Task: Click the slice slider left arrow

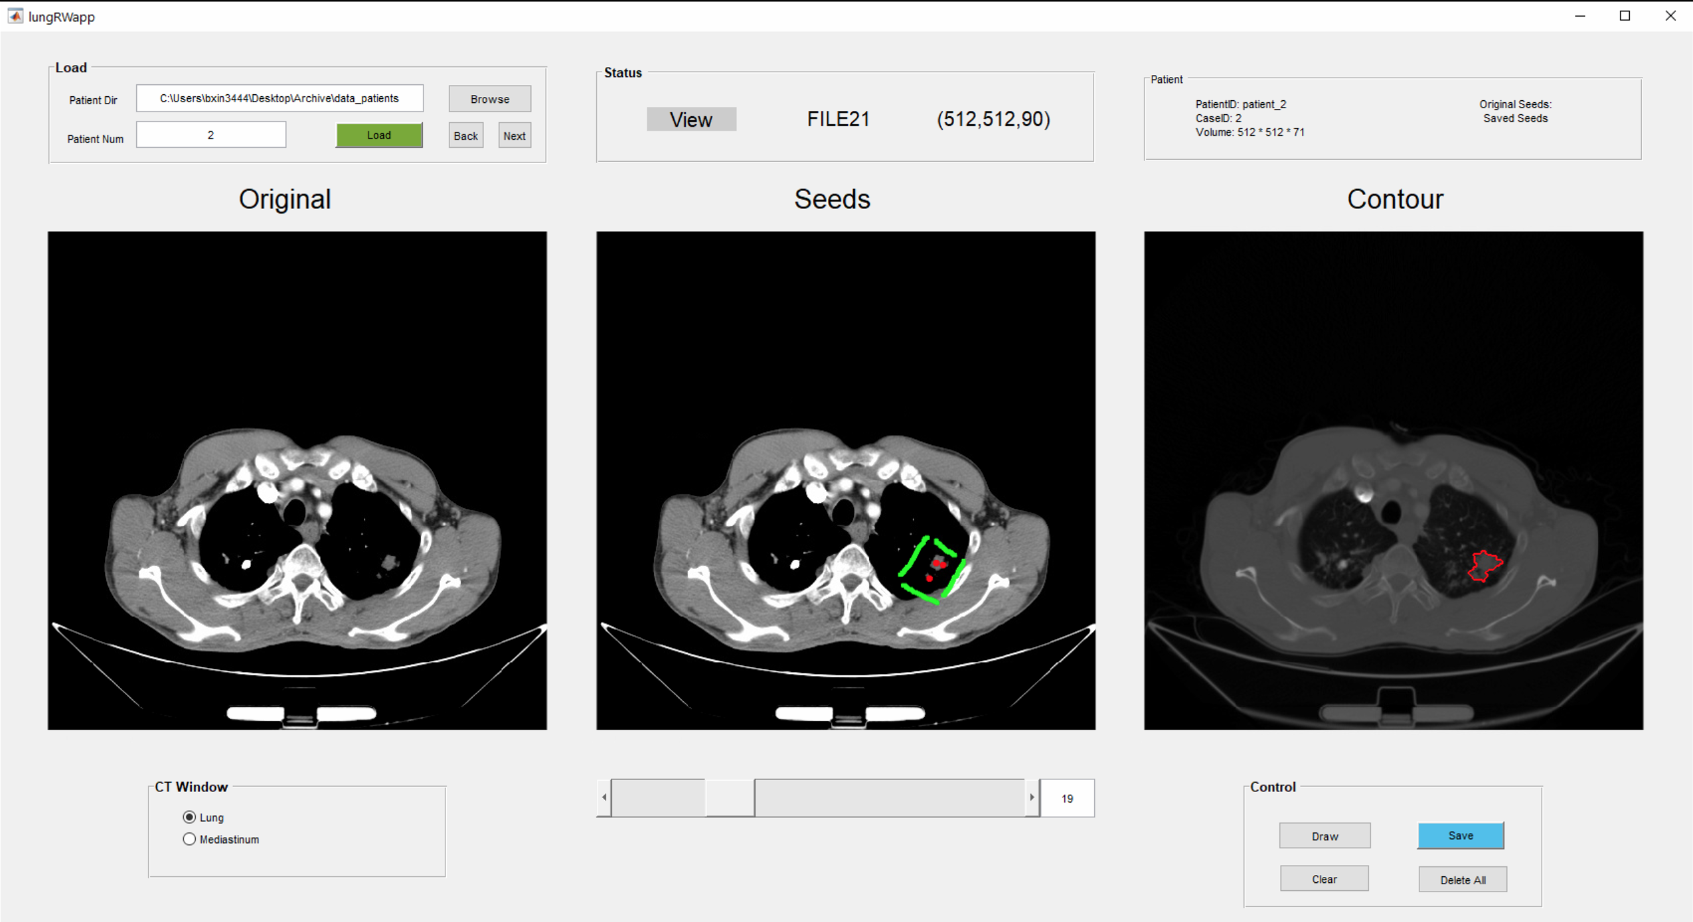Action: pos(603,797)
